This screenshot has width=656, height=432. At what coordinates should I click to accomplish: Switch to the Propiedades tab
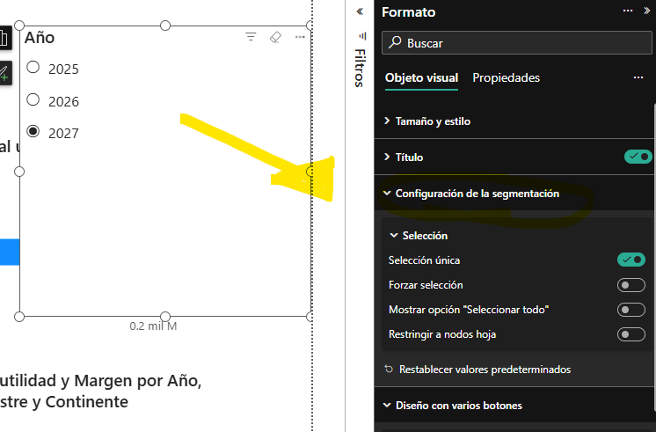point(506,77)
